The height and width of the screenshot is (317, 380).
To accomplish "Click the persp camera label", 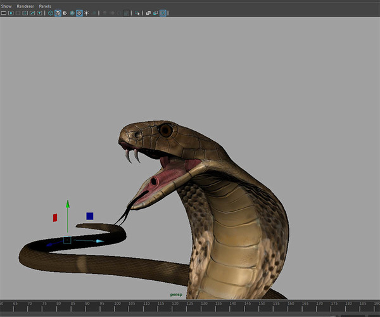I will pos(176,295).
